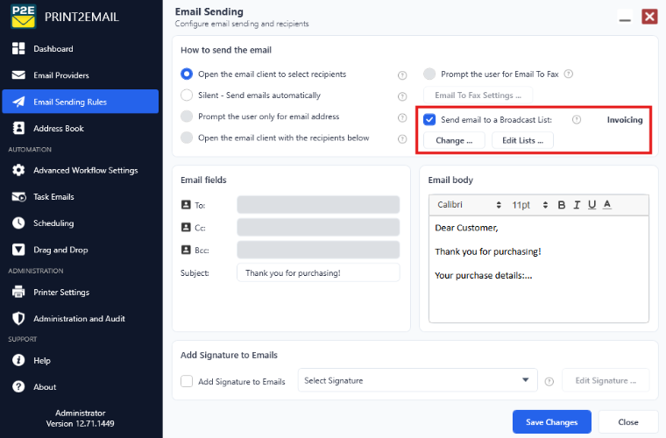Click inside the email body text area
Viewport: 666px width, 438px height.
pyautogui.click(x=539, y=269)
